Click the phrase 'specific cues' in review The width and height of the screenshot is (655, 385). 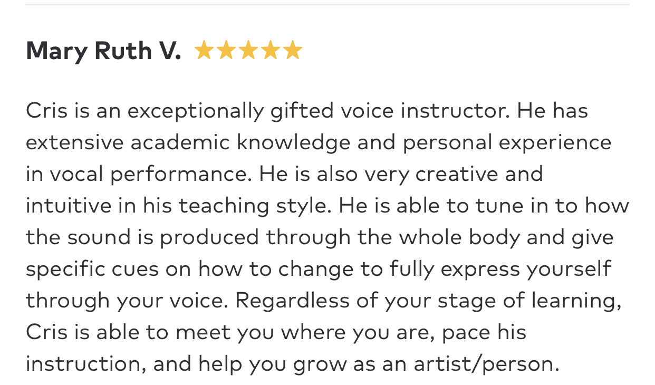92,269
